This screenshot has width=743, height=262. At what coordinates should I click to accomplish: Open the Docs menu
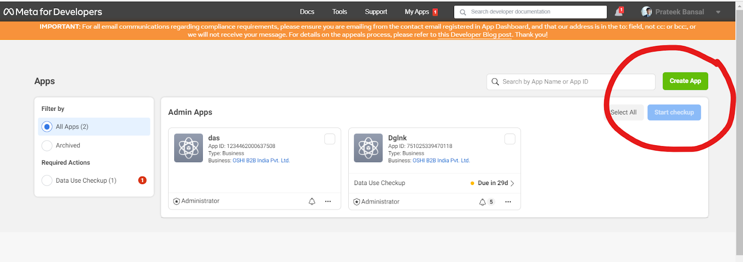(x=307, y=12)
